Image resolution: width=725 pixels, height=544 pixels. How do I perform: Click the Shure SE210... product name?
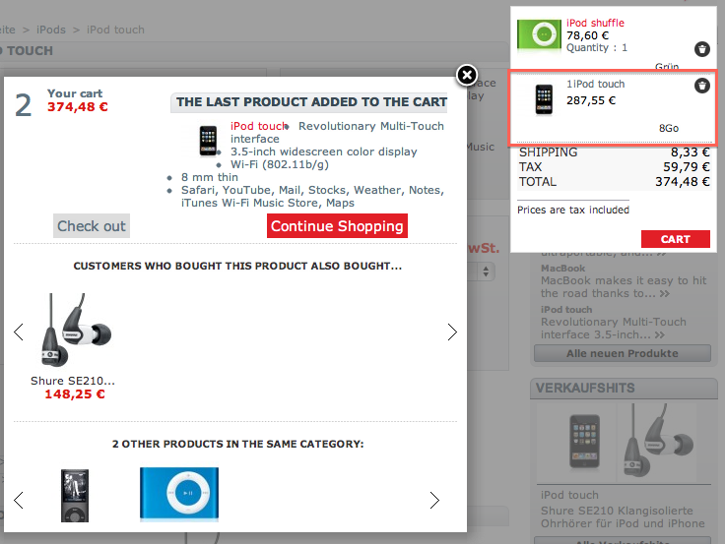pos(73,381)
